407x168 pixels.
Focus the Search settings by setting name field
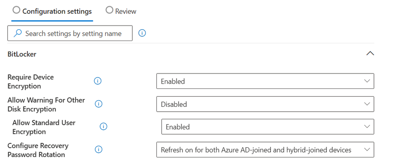[x=70, y=33]
